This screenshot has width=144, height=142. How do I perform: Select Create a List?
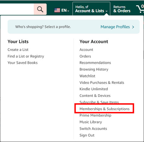[x=18, y=50]
